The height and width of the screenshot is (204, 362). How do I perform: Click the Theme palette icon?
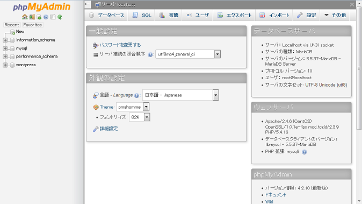point(96,107)
